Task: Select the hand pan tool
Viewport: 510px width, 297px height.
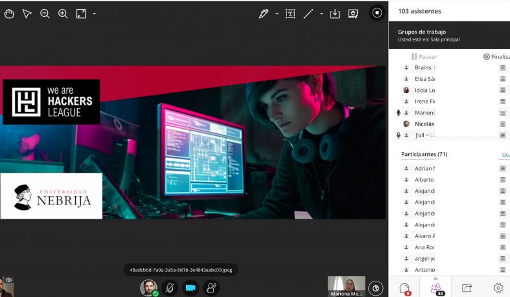Action: coord(9,14)
